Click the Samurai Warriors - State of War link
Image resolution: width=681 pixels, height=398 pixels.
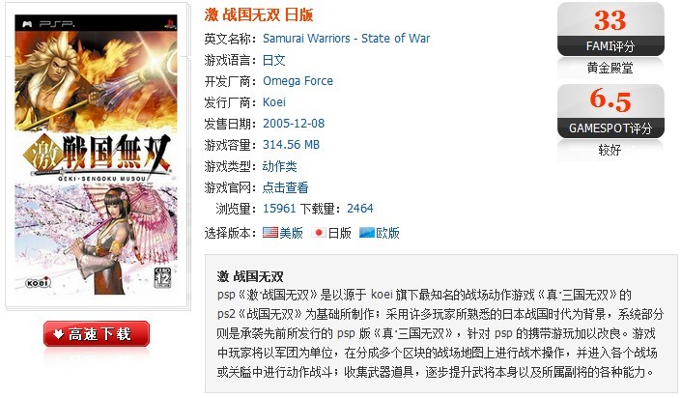click(346, 39)
